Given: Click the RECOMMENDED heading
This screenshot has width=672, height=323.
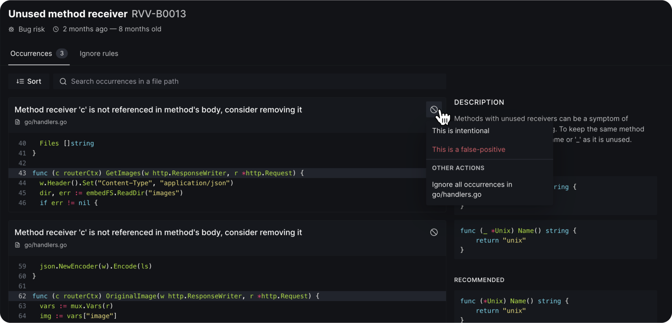Looking at the screenshot, I should click(x=479, y=280).
